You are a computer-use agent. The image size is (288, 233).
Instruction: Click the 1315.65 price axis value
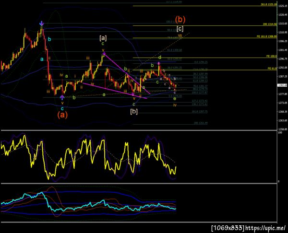[283, 23]
